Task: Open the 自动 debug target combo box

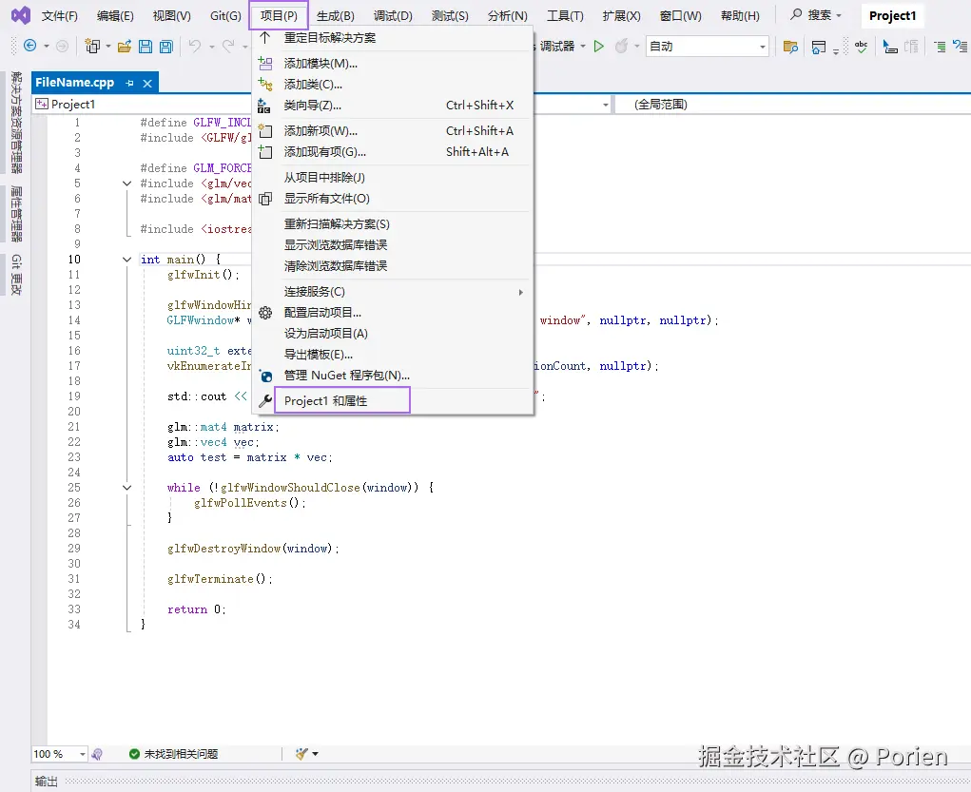Action: point(708,47)
